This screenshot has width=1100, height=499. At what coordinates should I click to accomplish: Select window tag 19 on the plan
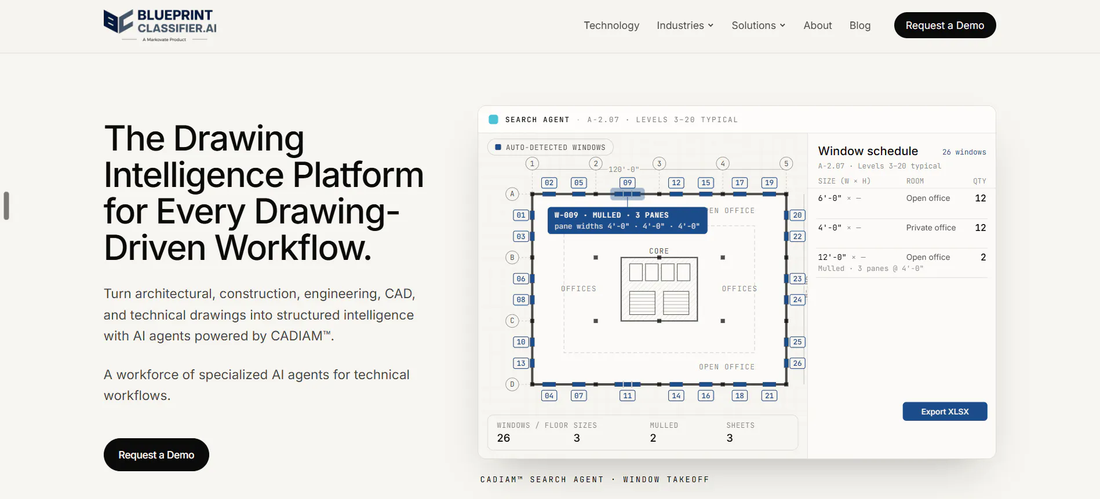click(x=770, y=183)
